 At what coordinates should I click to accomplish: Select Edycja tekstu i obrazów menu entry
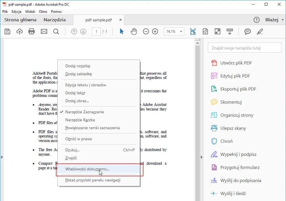click(x=99, y=85)
